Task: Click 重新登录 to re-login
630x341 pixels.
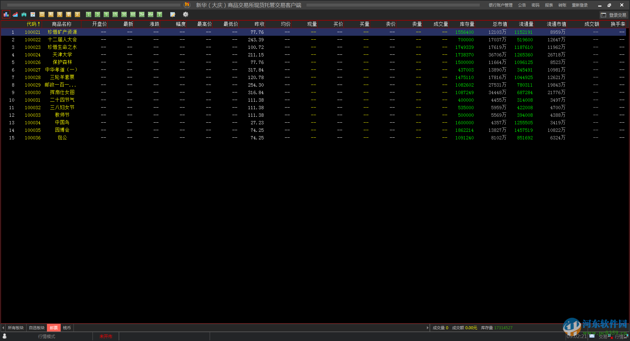Action: (580, 5)
